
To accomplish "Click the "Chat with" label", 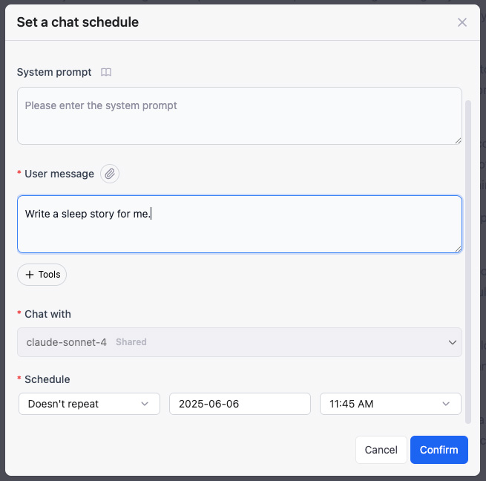I will click(47, 314).
